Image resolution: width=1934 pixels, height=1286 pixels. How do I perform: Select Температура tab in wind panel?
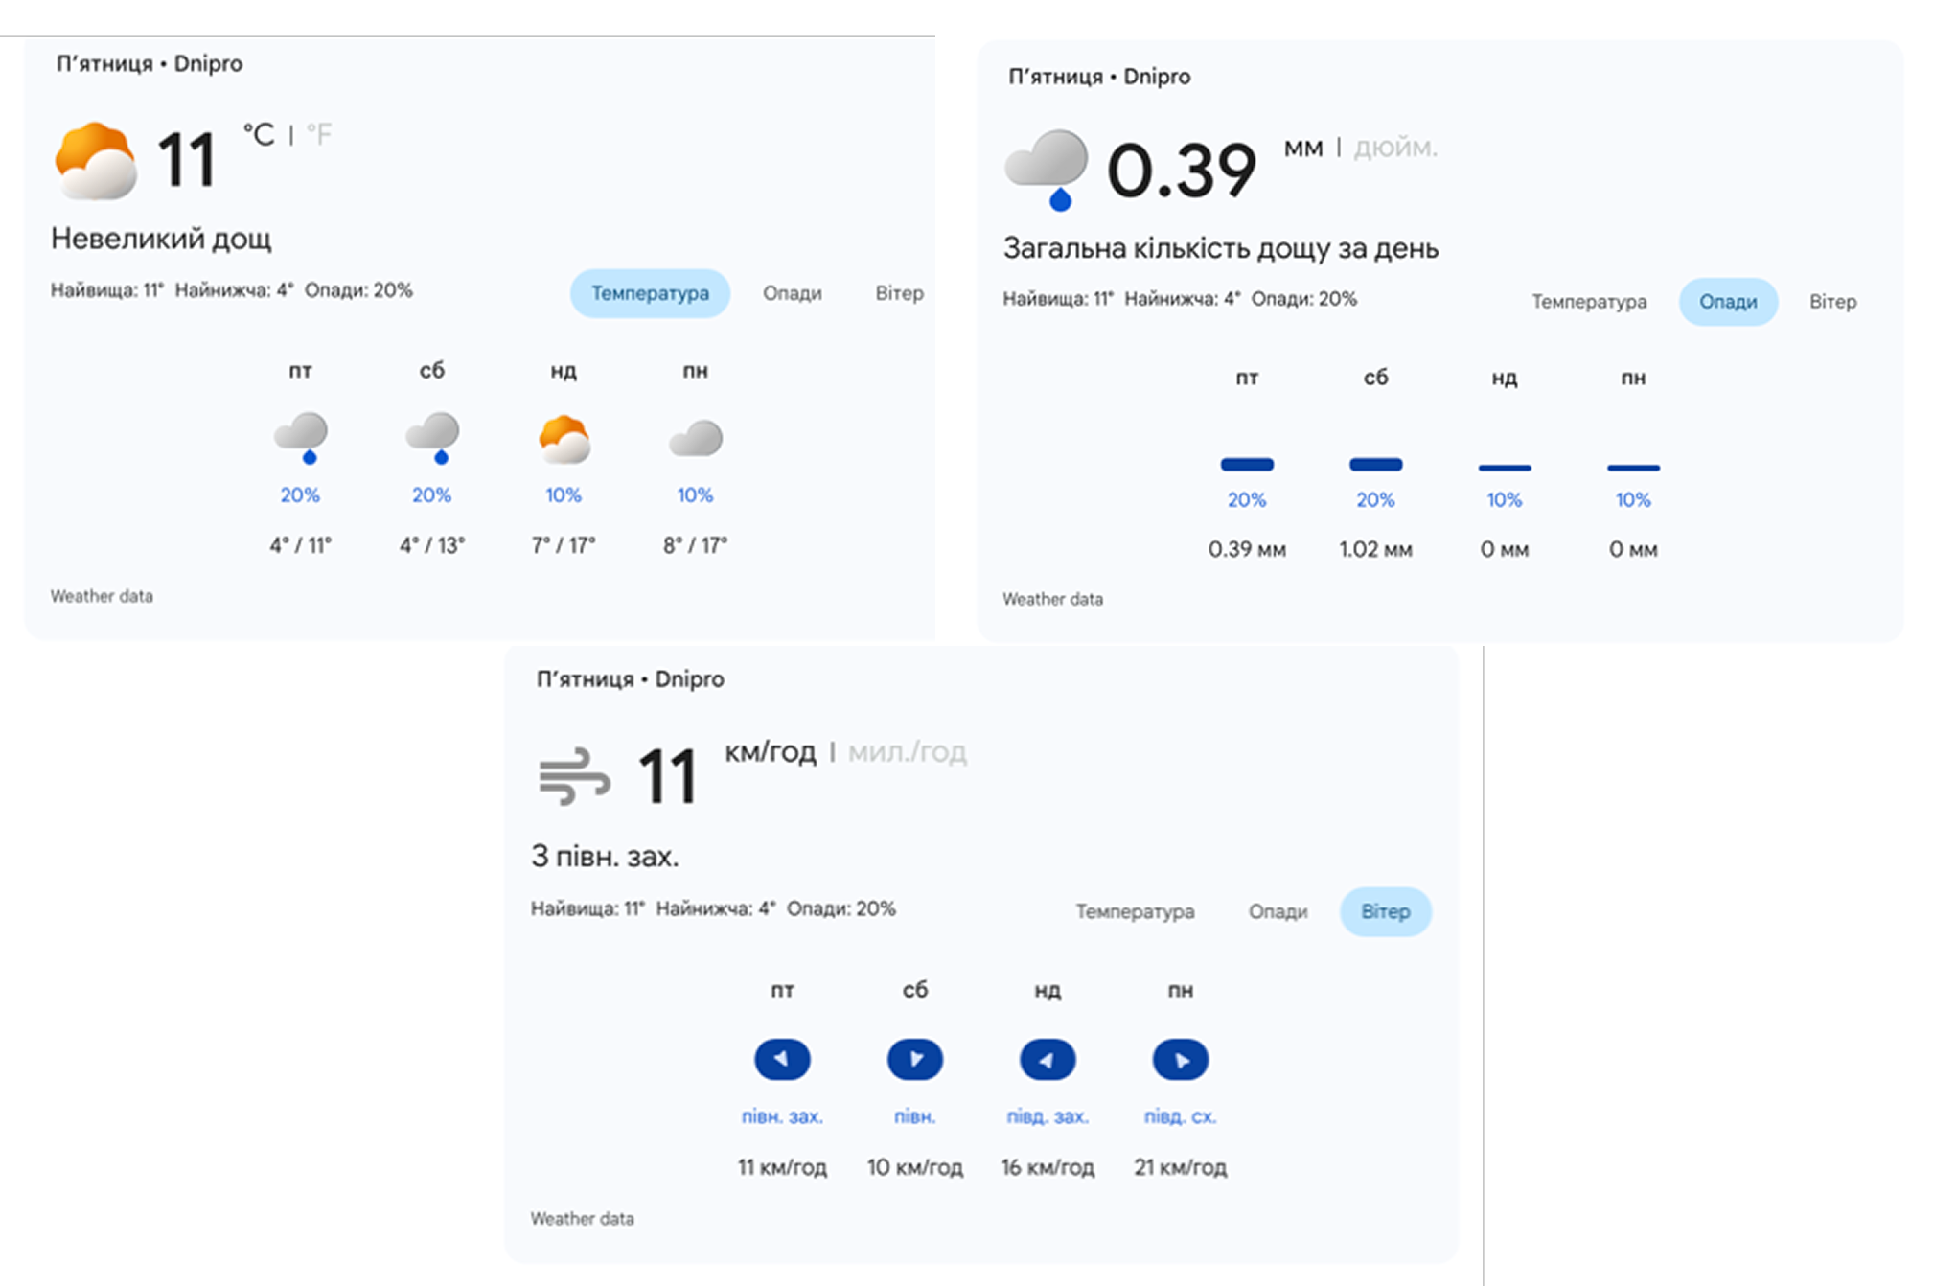pos(1135,911)
